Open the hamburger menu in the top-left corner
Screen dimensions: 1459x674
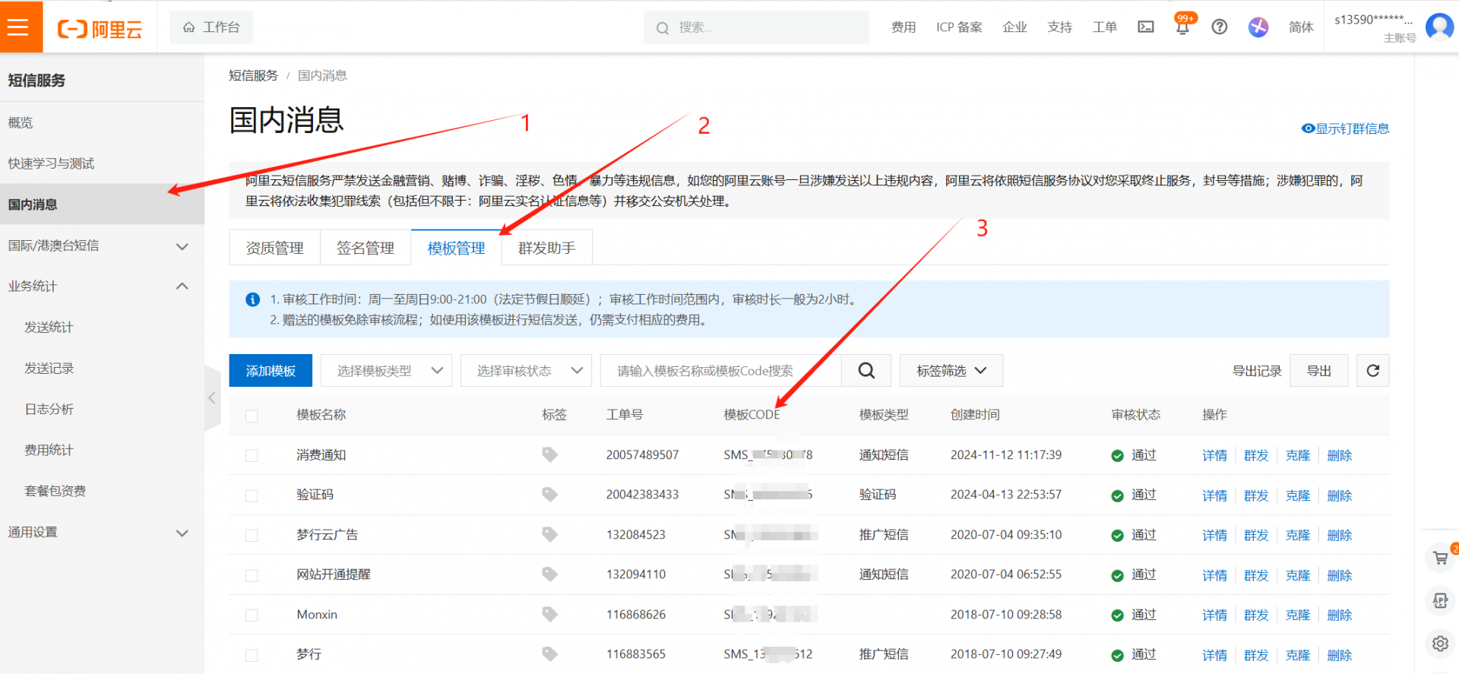click(17, 27)
